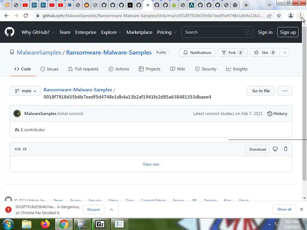
Task: Click the URL in the address bar
Action: click(152, 16)
